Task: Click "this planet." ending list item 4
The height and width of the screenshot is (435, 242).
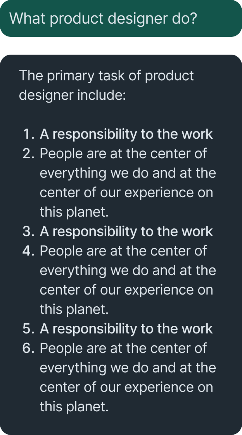Action: point(74,309)
